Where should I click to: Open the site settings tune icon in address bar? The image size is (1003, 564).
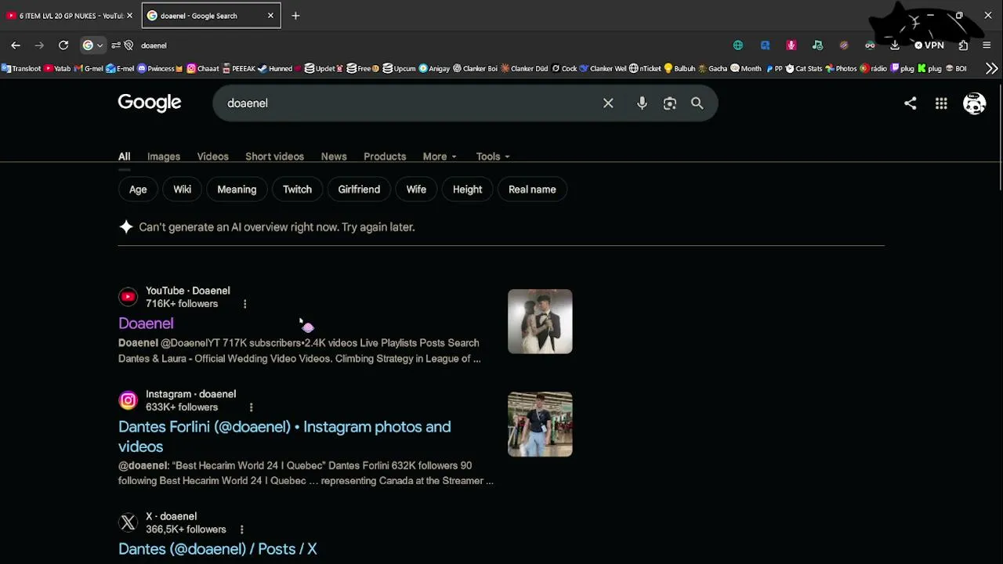coord(116,45)
